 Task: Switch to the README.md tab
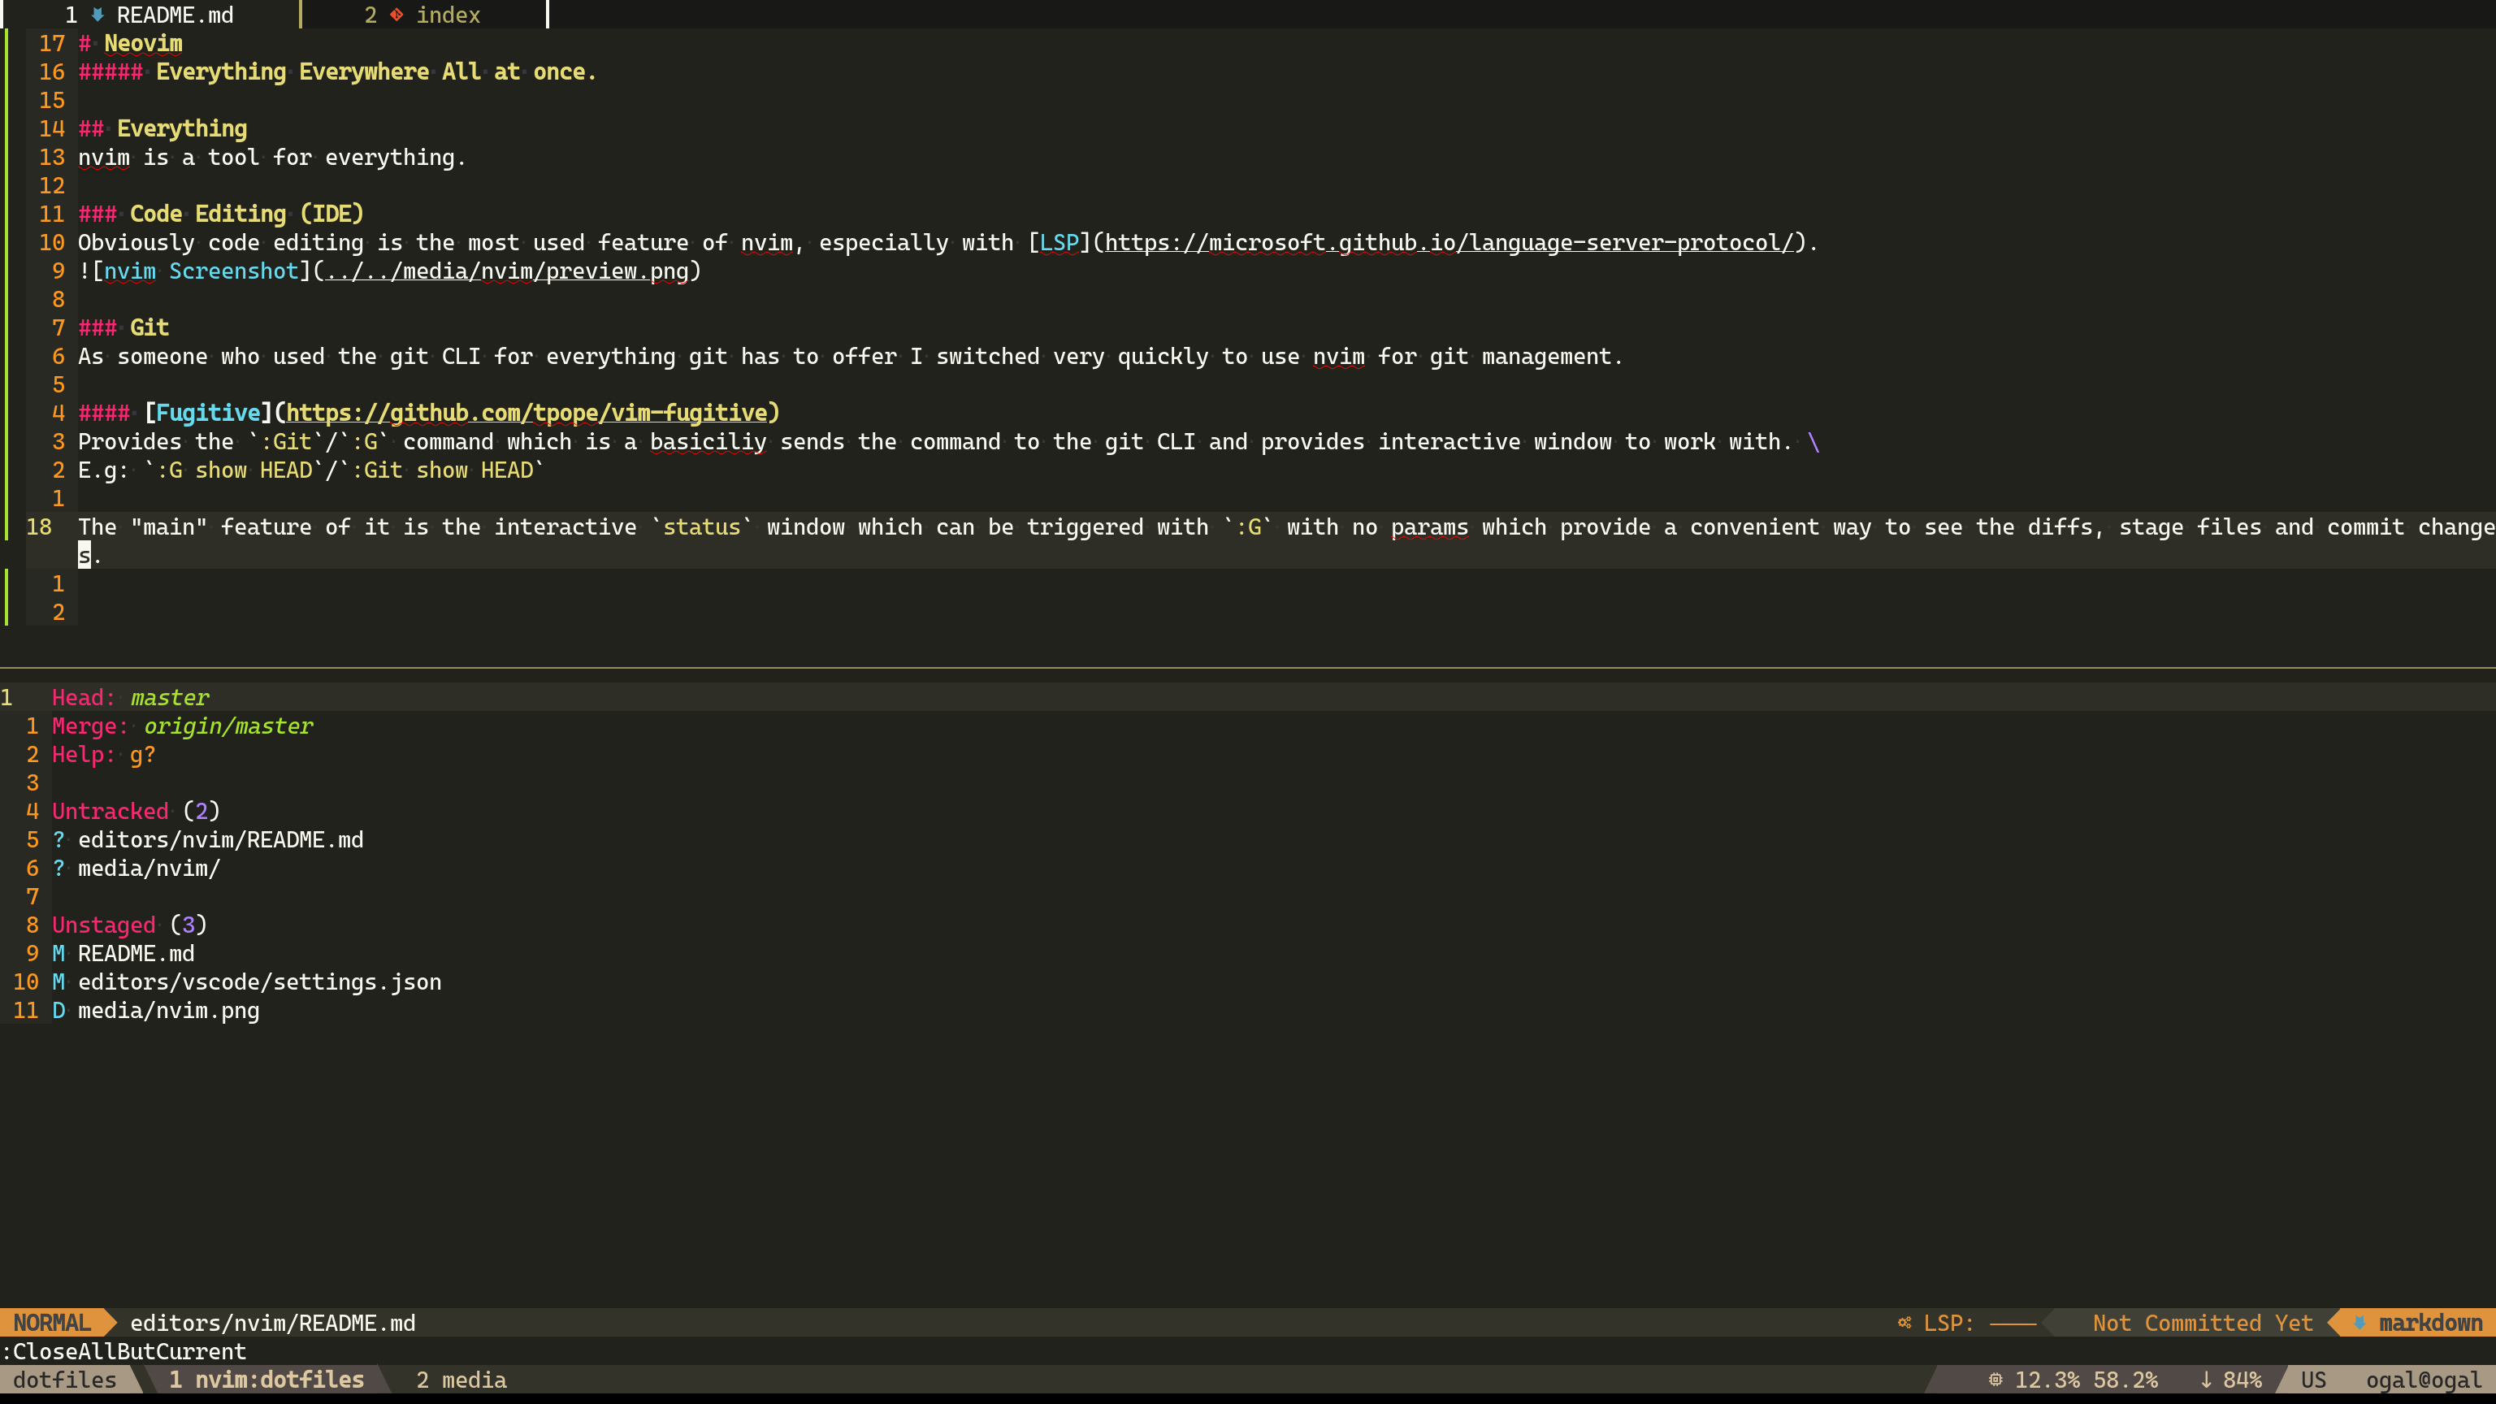point(150,15)
